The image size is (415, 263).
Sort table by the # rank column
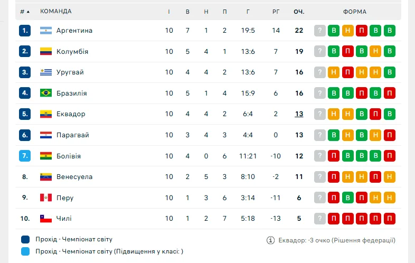(x=24, y=11)
